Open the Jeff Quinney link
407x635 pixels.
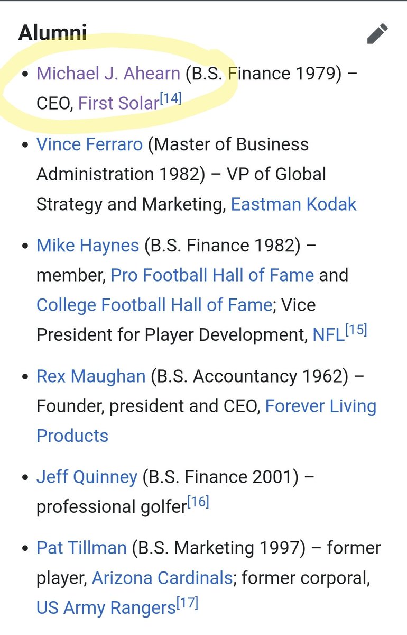point(87,477)
